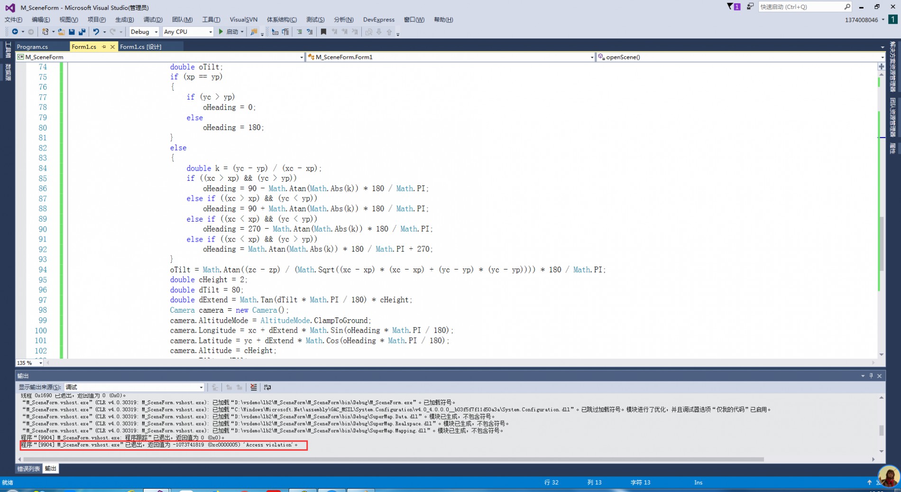Click the Open File folder icon
This screenshot has height=492, width=901.
[61, 32]
